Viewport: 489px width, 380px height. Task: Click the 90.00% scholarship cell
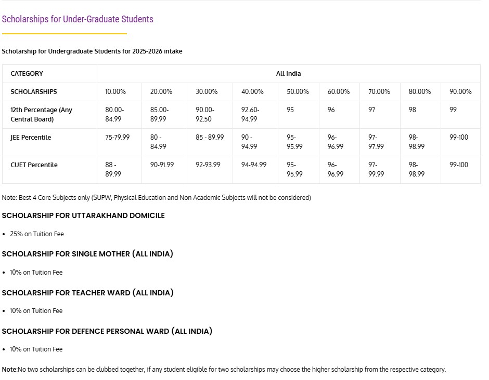pyautogui.click(x=460, y=92)
